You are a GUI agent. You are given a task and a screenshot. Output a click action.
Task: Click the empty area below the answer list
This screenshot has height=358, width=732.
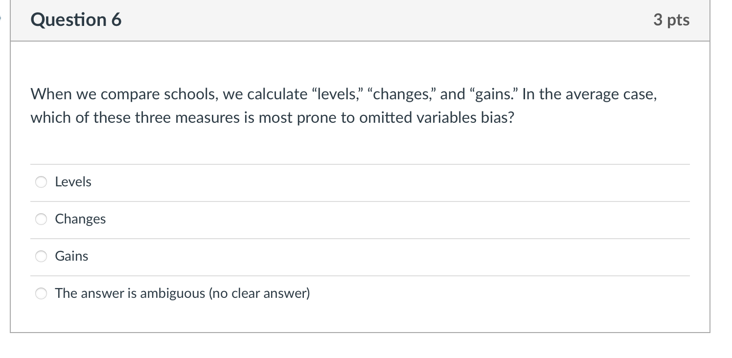360,318
